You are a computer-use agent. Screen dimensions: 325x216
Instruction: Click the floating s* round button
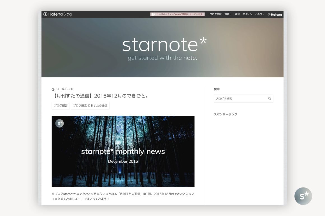303,196
